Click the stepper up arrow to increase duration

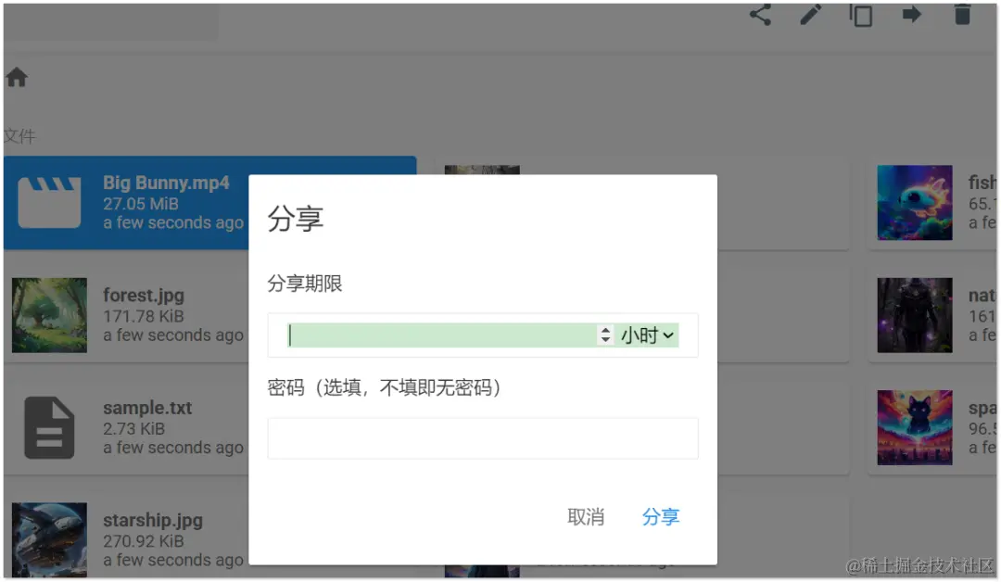click(604, 330)
